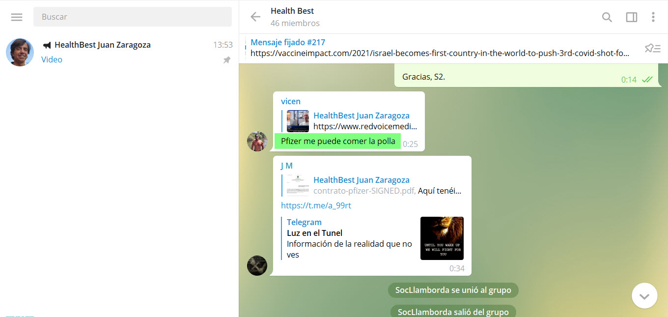Click vicen's profile avatar
668x317 pixels.
(x=257, y=141)
